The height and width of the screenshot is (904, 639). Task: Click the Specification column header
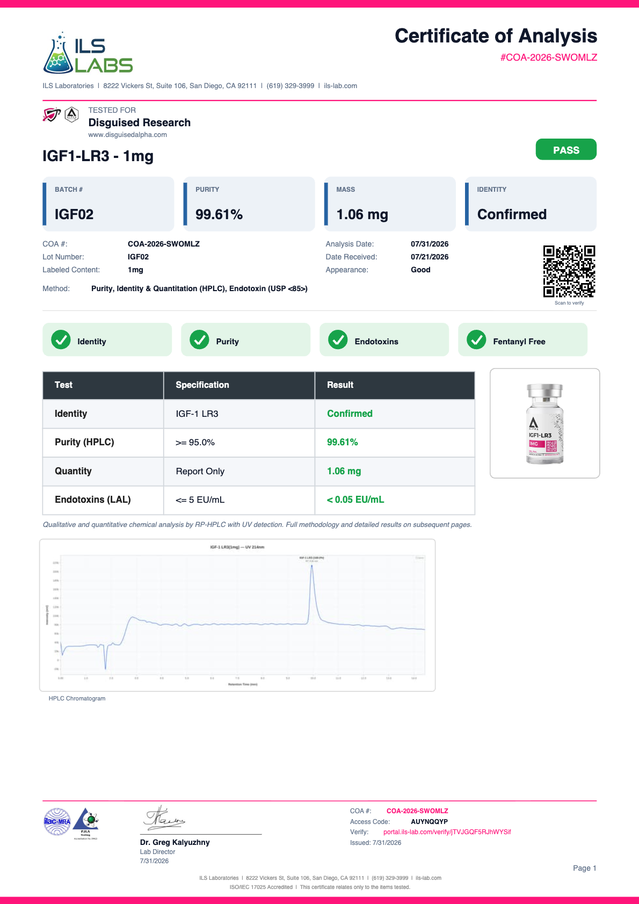239,385
